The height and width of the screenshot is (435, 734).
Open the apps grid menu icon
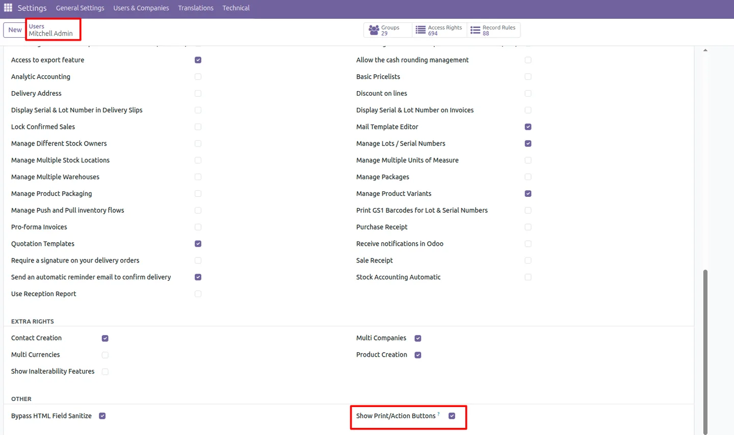click(8, 8)
